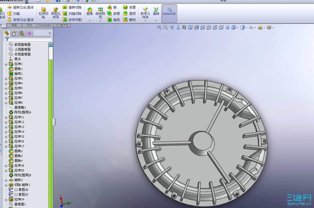Select the Draft (拔模) tool
Screen dimensions: 314x208
click(x=113, y=14)
